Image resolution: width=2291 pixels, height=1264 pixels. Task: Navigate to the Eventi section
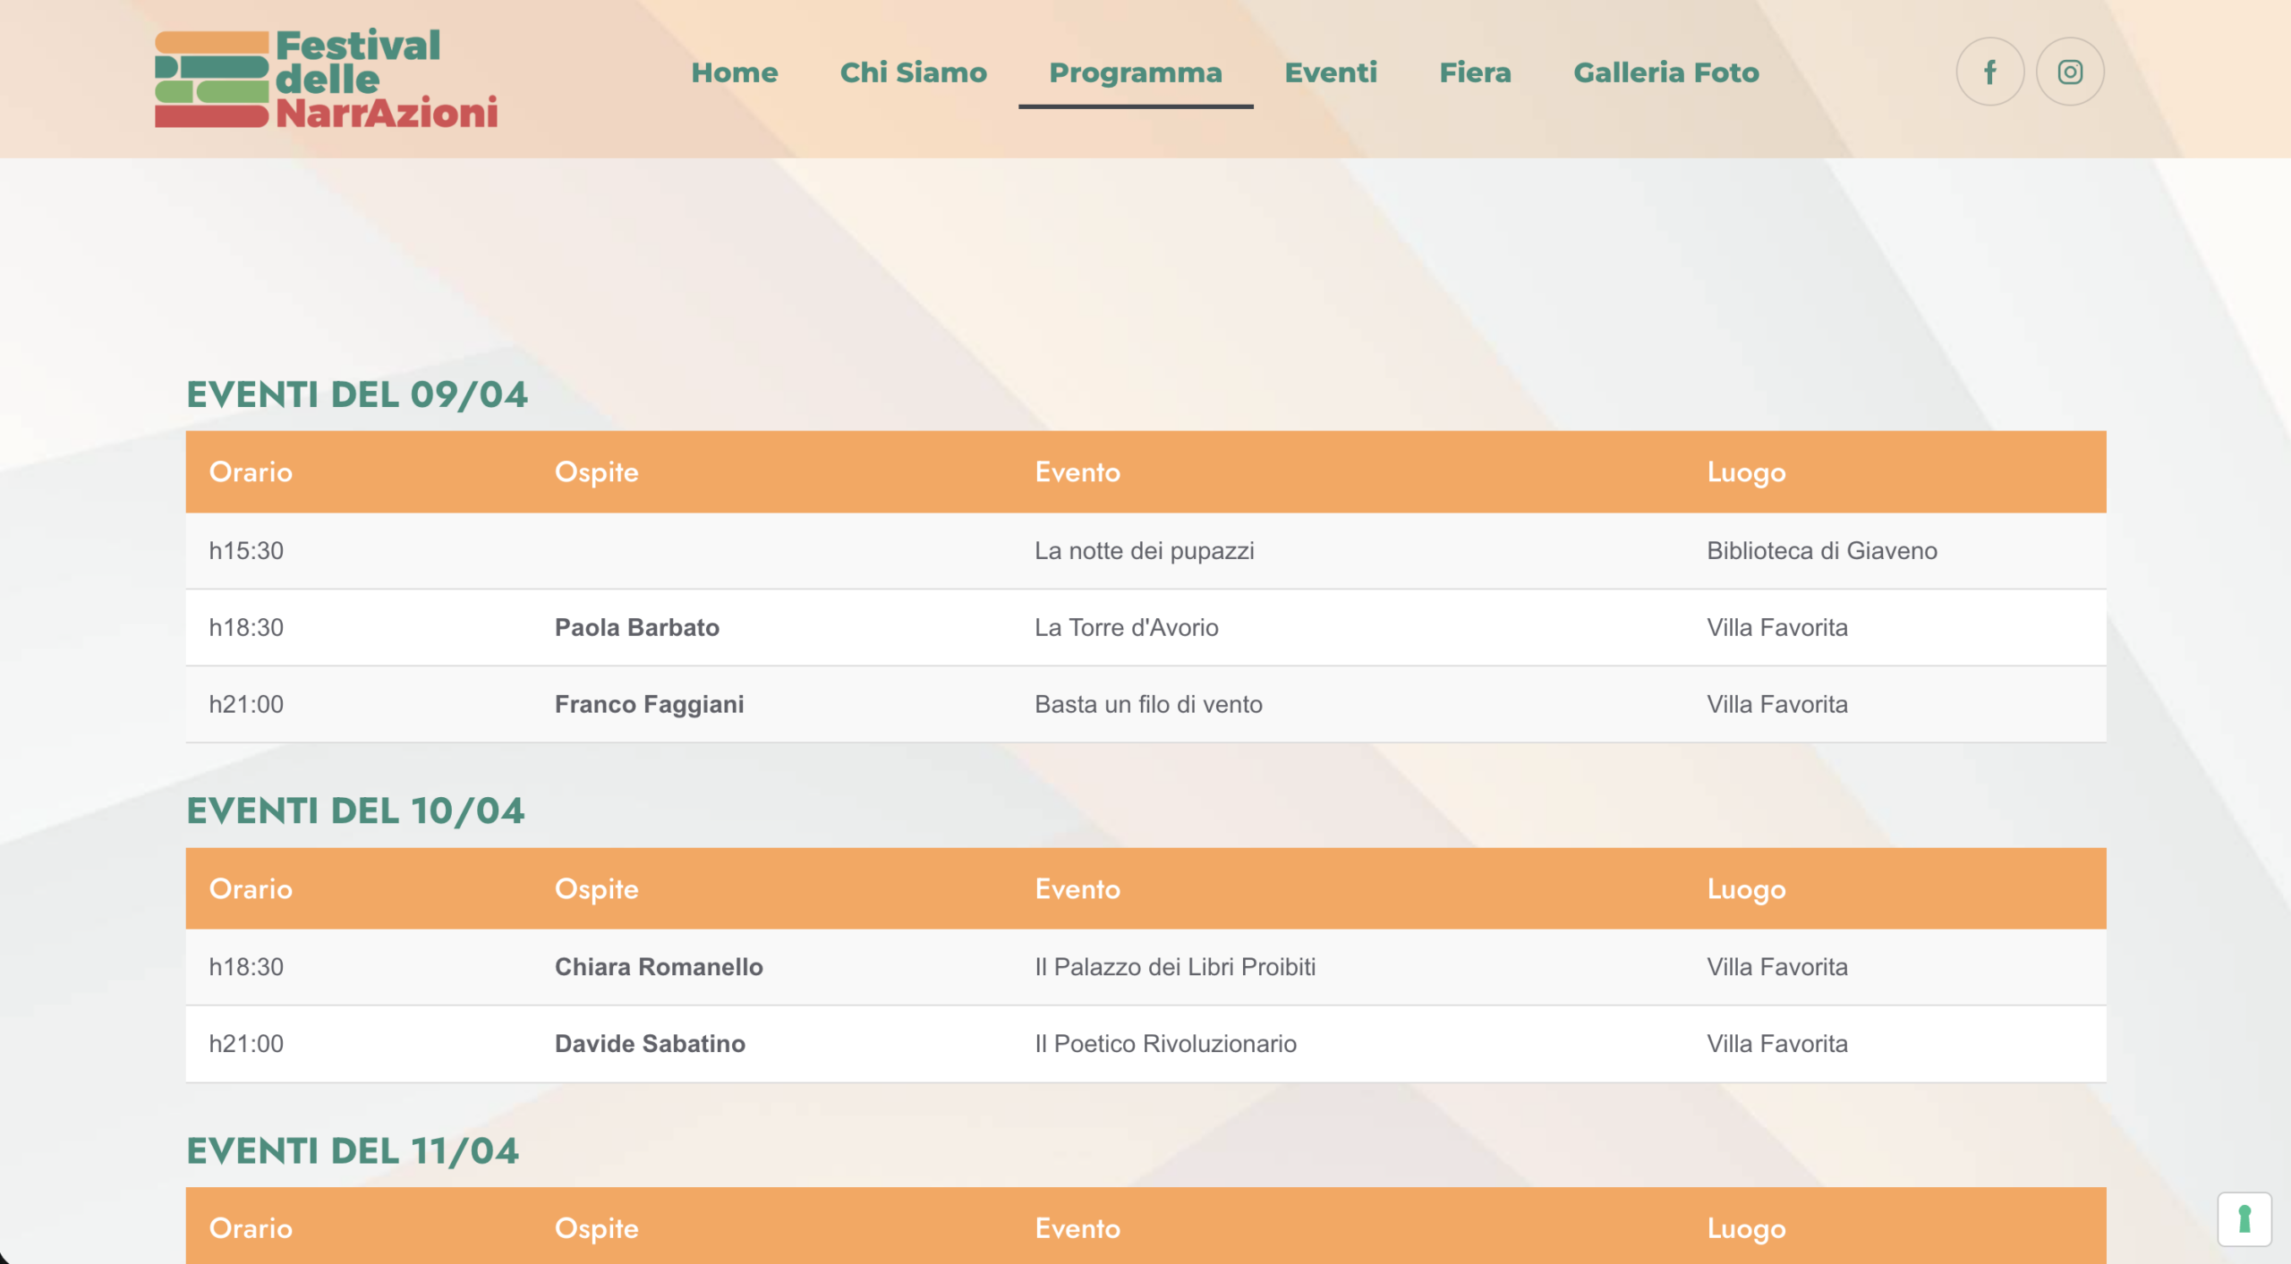[x=1330, y=72]
